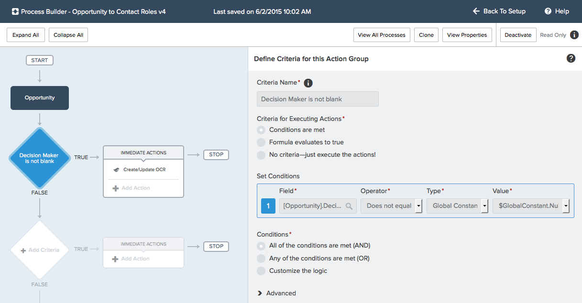
Task: Click the TRUE label beside Decision Maker diamond
Action: (x=81, y=157)
